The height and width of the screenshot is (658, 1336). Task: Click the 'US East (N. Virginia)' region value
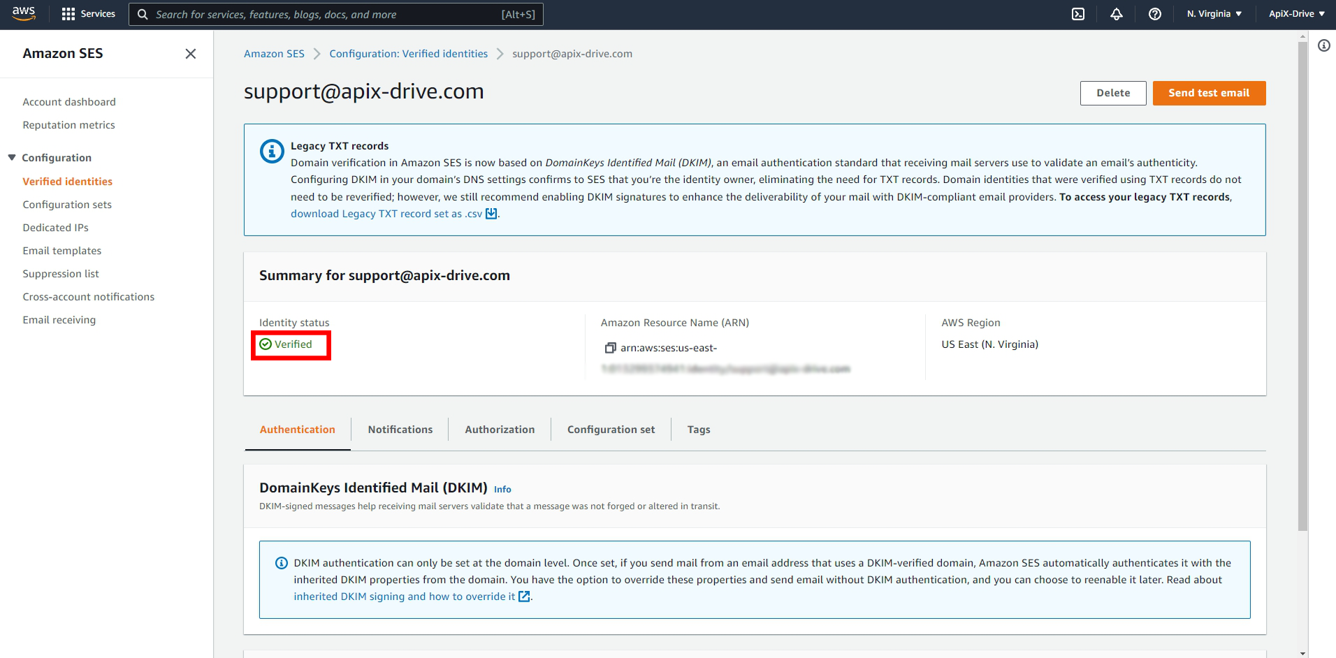(x=989, y=344)
